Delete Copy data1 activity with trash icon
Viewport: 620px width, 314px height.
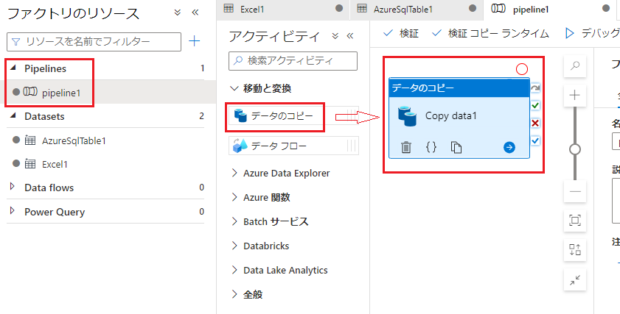click(x=406, y=148)
